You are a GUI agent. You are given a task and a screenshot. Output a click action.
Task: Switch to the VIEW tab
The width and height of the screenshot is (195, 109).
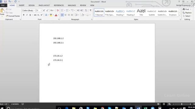pos(92,5)
